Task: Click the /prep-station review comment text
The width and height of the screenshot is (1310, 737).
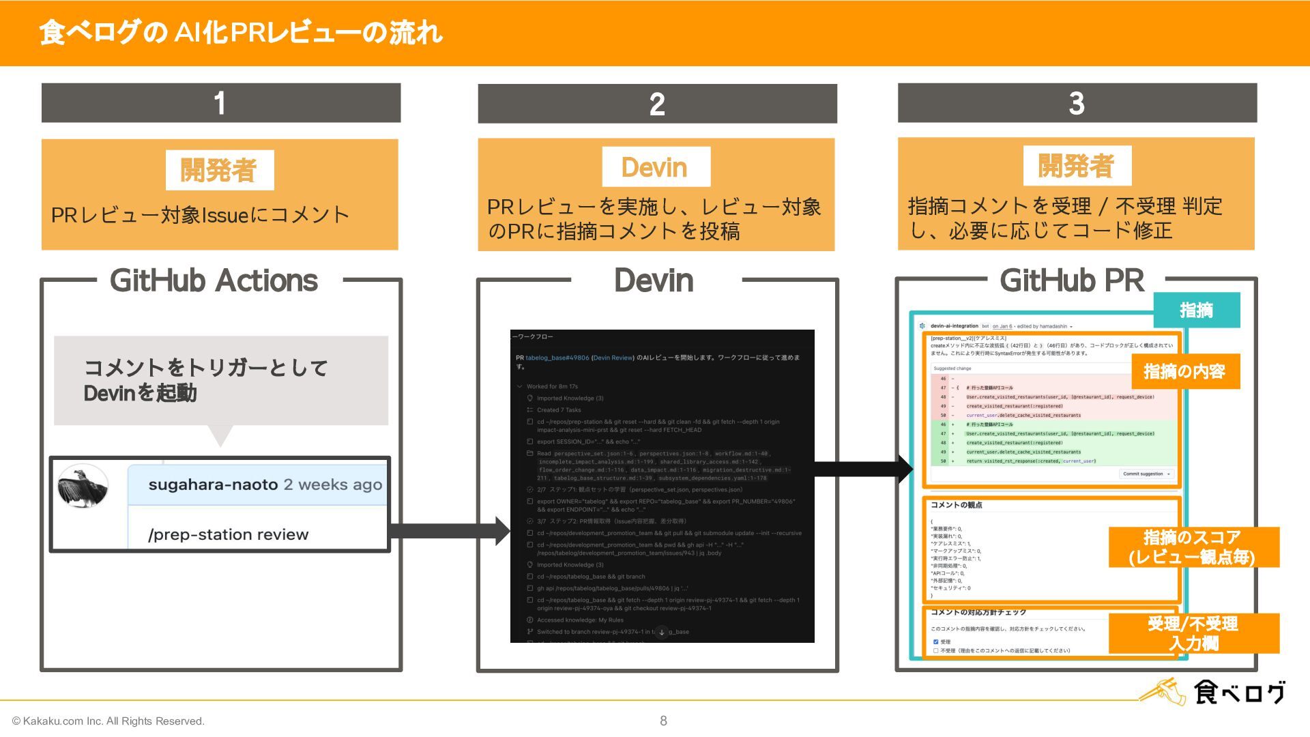Action: pos(228,534)
